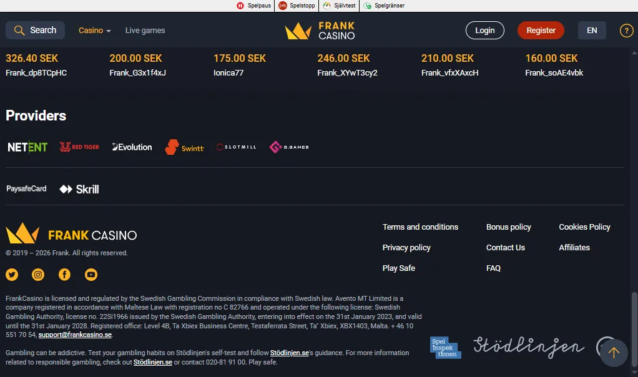The image size is (638, 377).
Task: Open the Självtest gauge icon
Action: [326, 6]
